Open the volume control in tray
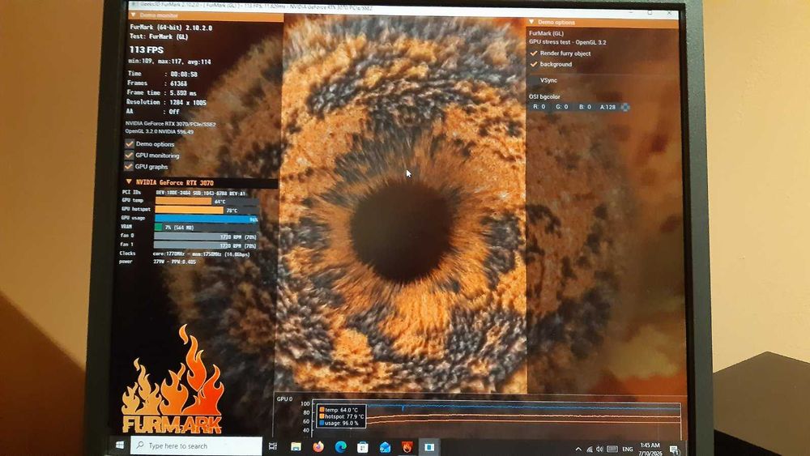810x456 pixels. (599, 450)
